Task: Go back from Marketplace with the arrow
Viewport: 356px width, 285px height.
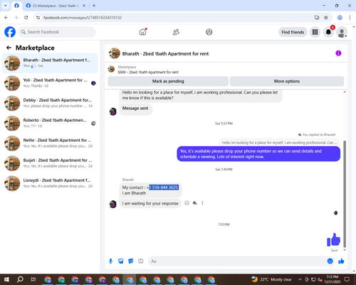Action: tap(9, 48)
